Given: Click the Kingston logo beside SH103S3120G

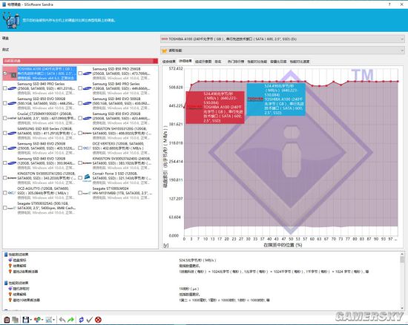Looking at the screenshot, I should click(88, 134).
